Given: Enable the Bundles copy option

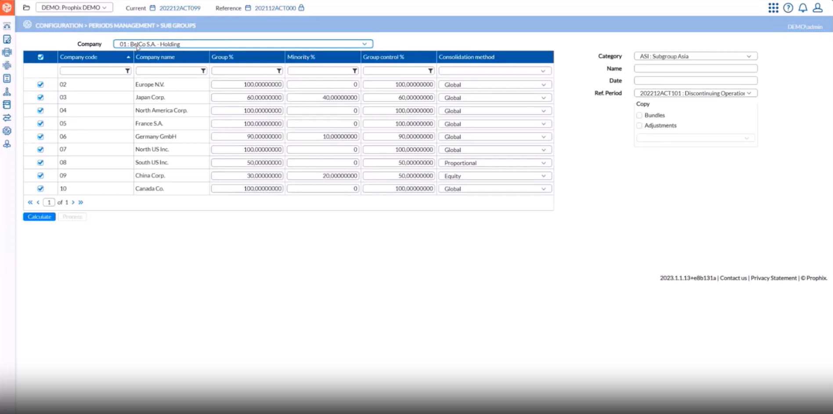Looking at the screenshot, I should (639, 115).
